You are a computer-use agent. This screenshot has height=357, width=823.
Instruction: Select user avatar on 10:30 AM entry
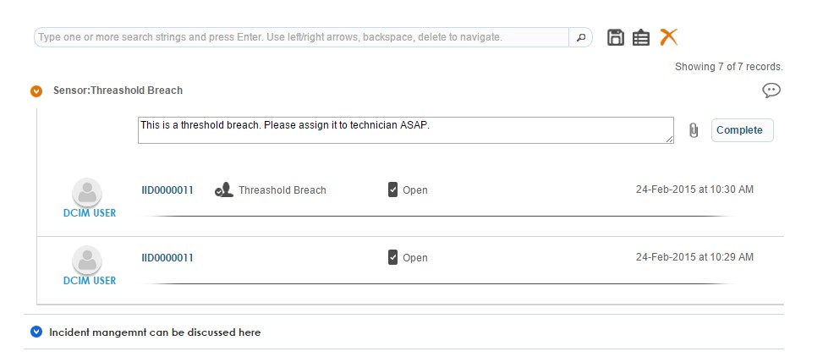point(88,192)
